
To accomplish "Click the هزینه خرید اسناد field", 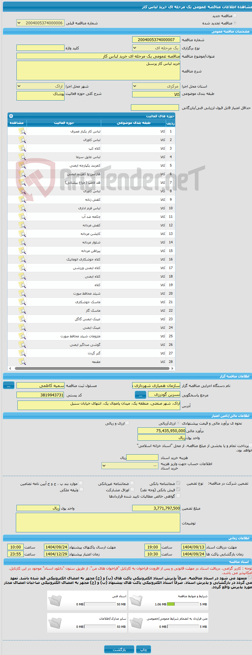I will [x=142, y=457].
